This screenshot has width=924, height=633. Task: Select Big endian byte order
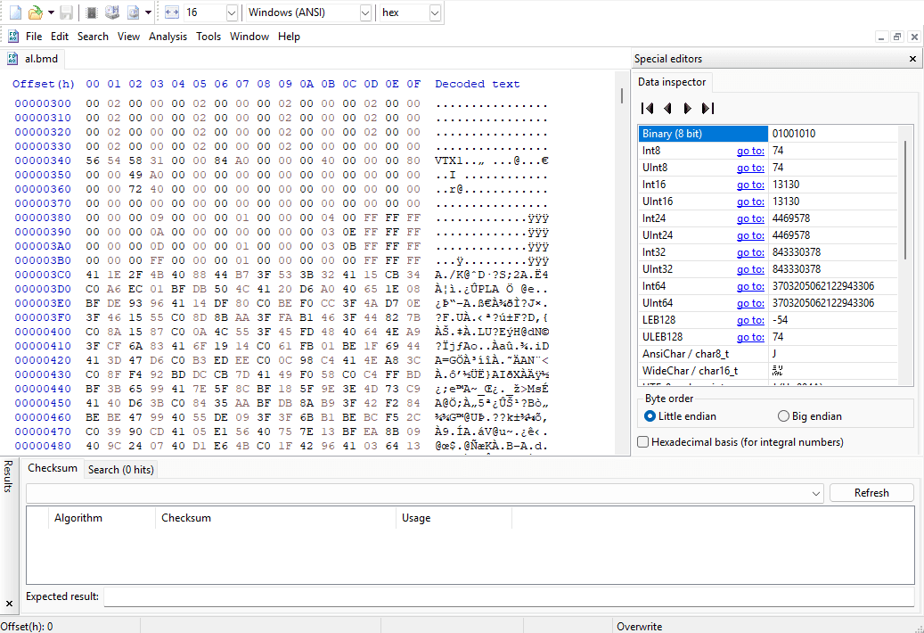pyautogui.click(x=784, y=416)
